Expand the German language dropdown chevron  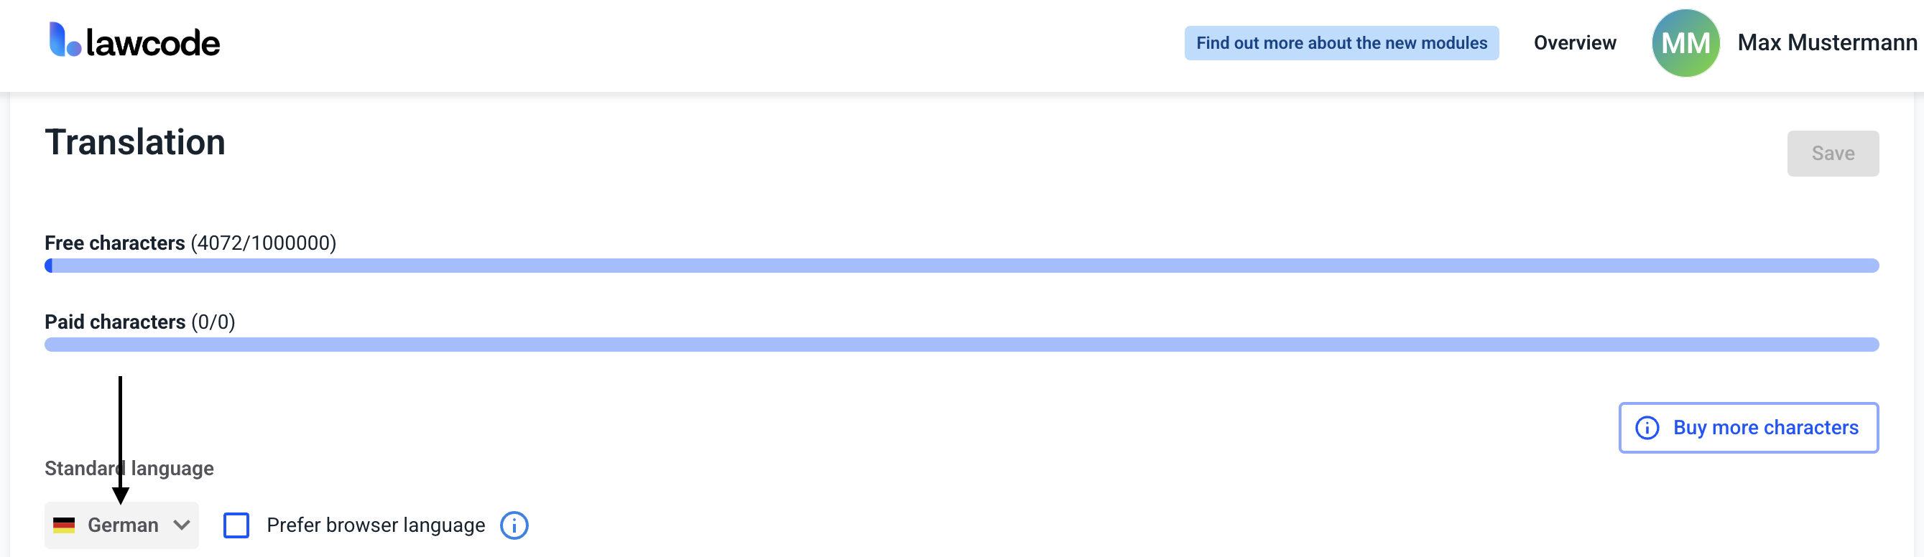click(x=182, y=525)
